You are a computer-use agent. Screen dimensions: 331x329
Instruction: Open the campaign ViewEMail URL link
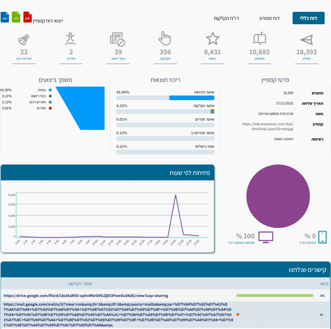(x=268, y=126)
